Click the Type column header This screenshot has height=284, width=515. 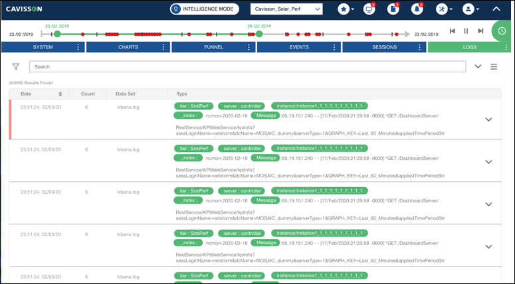pos(182,94)
